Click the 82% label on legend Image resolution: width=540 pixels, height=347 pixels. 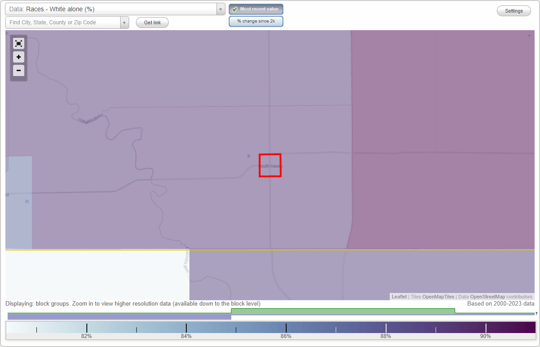tap(86, 336)
